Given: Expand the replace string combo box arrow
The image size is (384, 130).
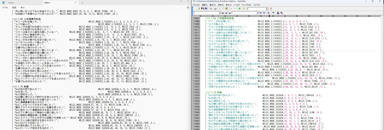Looking at the screenshot, I should tap(257, 13).
